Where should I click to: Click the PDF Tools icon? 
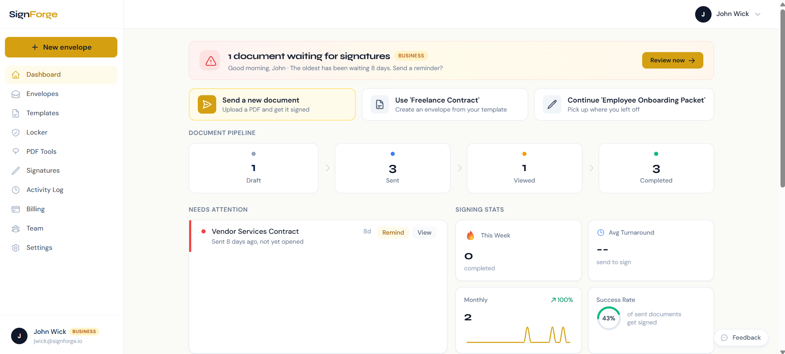(x=16, y=151)
